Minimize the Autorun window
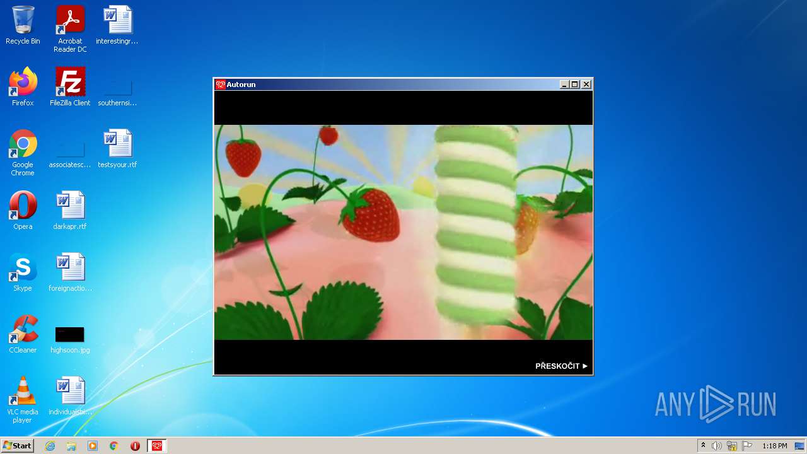Screen dimensions: 807x454 [x=564, y=84]
